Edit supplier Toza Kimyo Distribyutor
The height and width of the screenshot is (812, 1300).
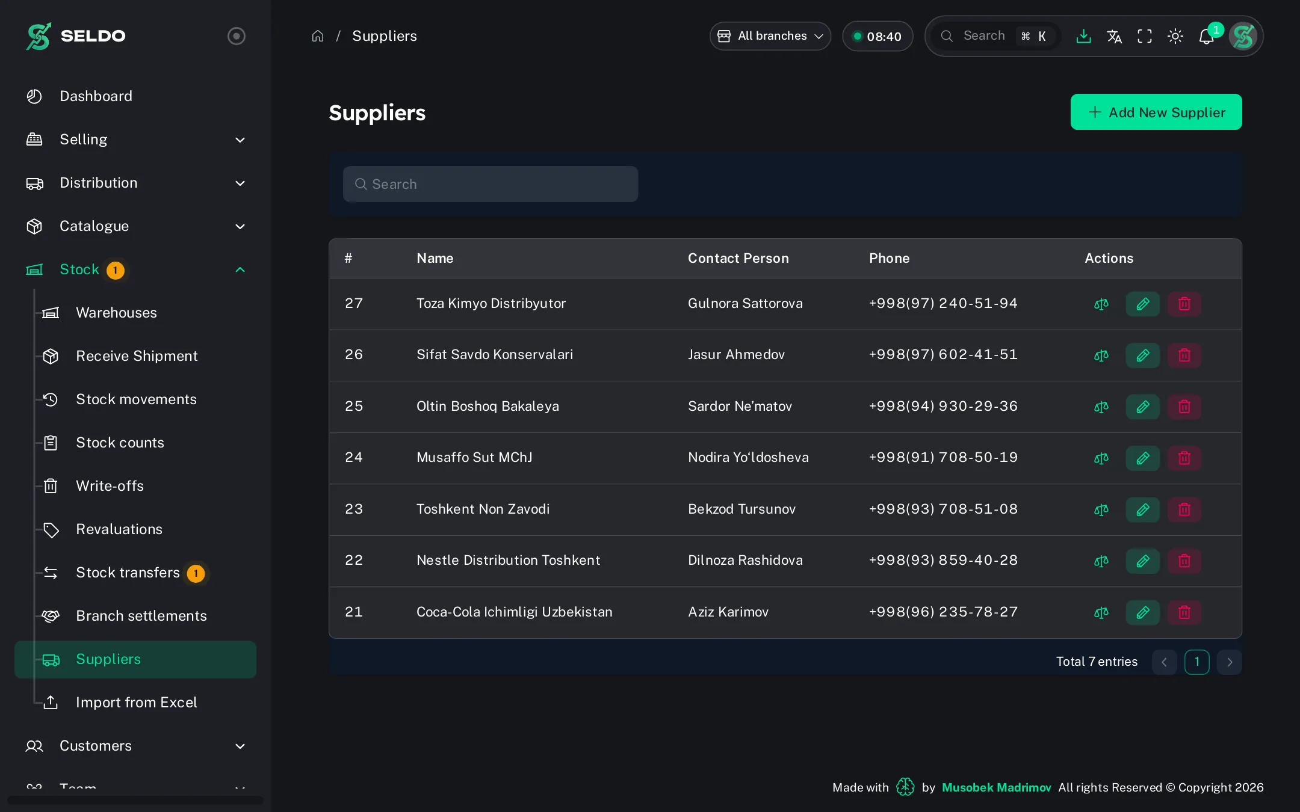point(1142,304)
